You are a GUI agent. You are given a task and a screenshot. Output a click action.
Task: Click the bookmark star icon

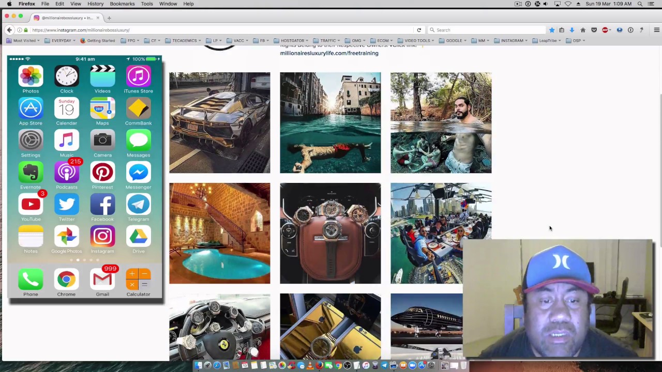(x=551, y=30)
